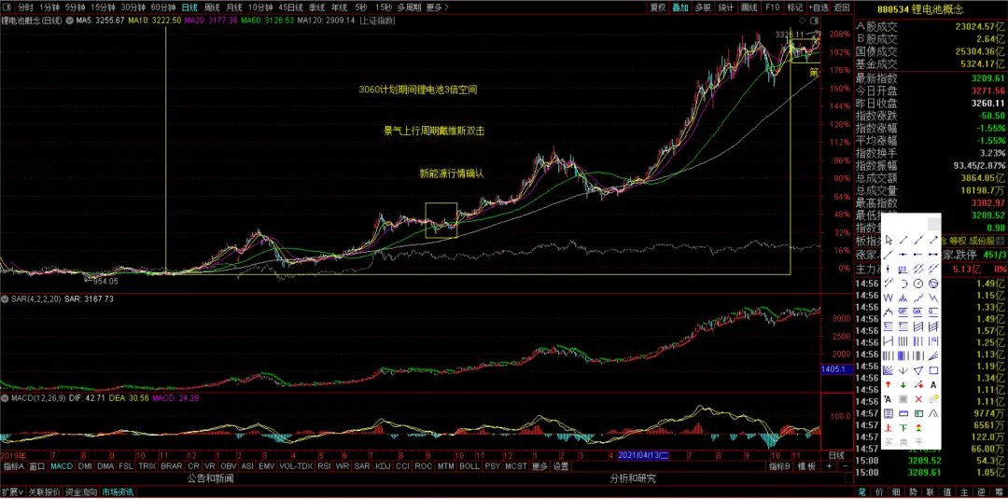Image resolution: width=1008 pixels, height=499 pixels.
Task: Add to watchlist with +自选
Action: (x=818, y=7)
